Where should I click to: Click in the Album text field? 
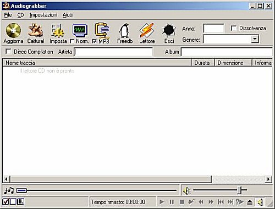(227, 52)
